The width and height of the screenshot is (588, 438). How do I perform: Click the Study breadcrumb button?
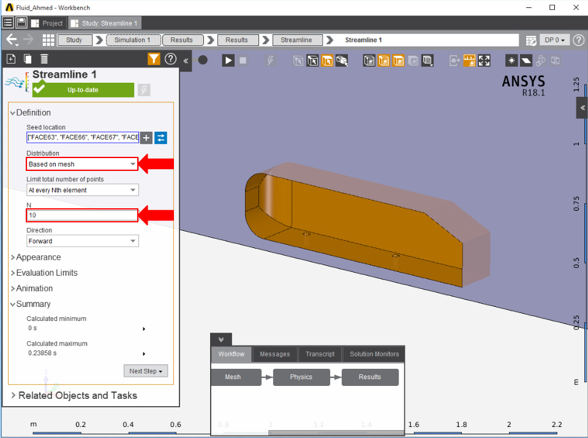(74, 40)
